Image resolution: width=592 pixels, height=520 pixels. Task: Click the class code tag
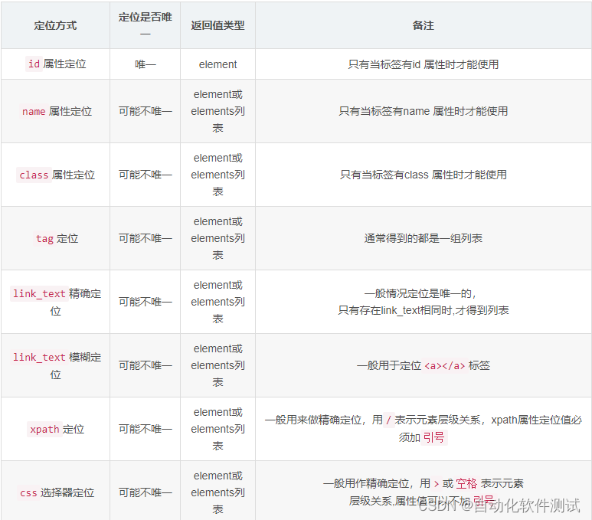coord(34,175)
